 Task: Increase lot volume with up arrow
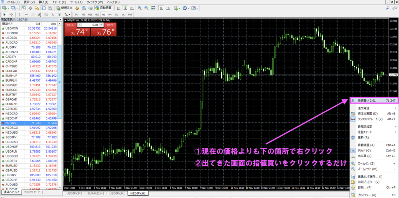click(101, 25)
